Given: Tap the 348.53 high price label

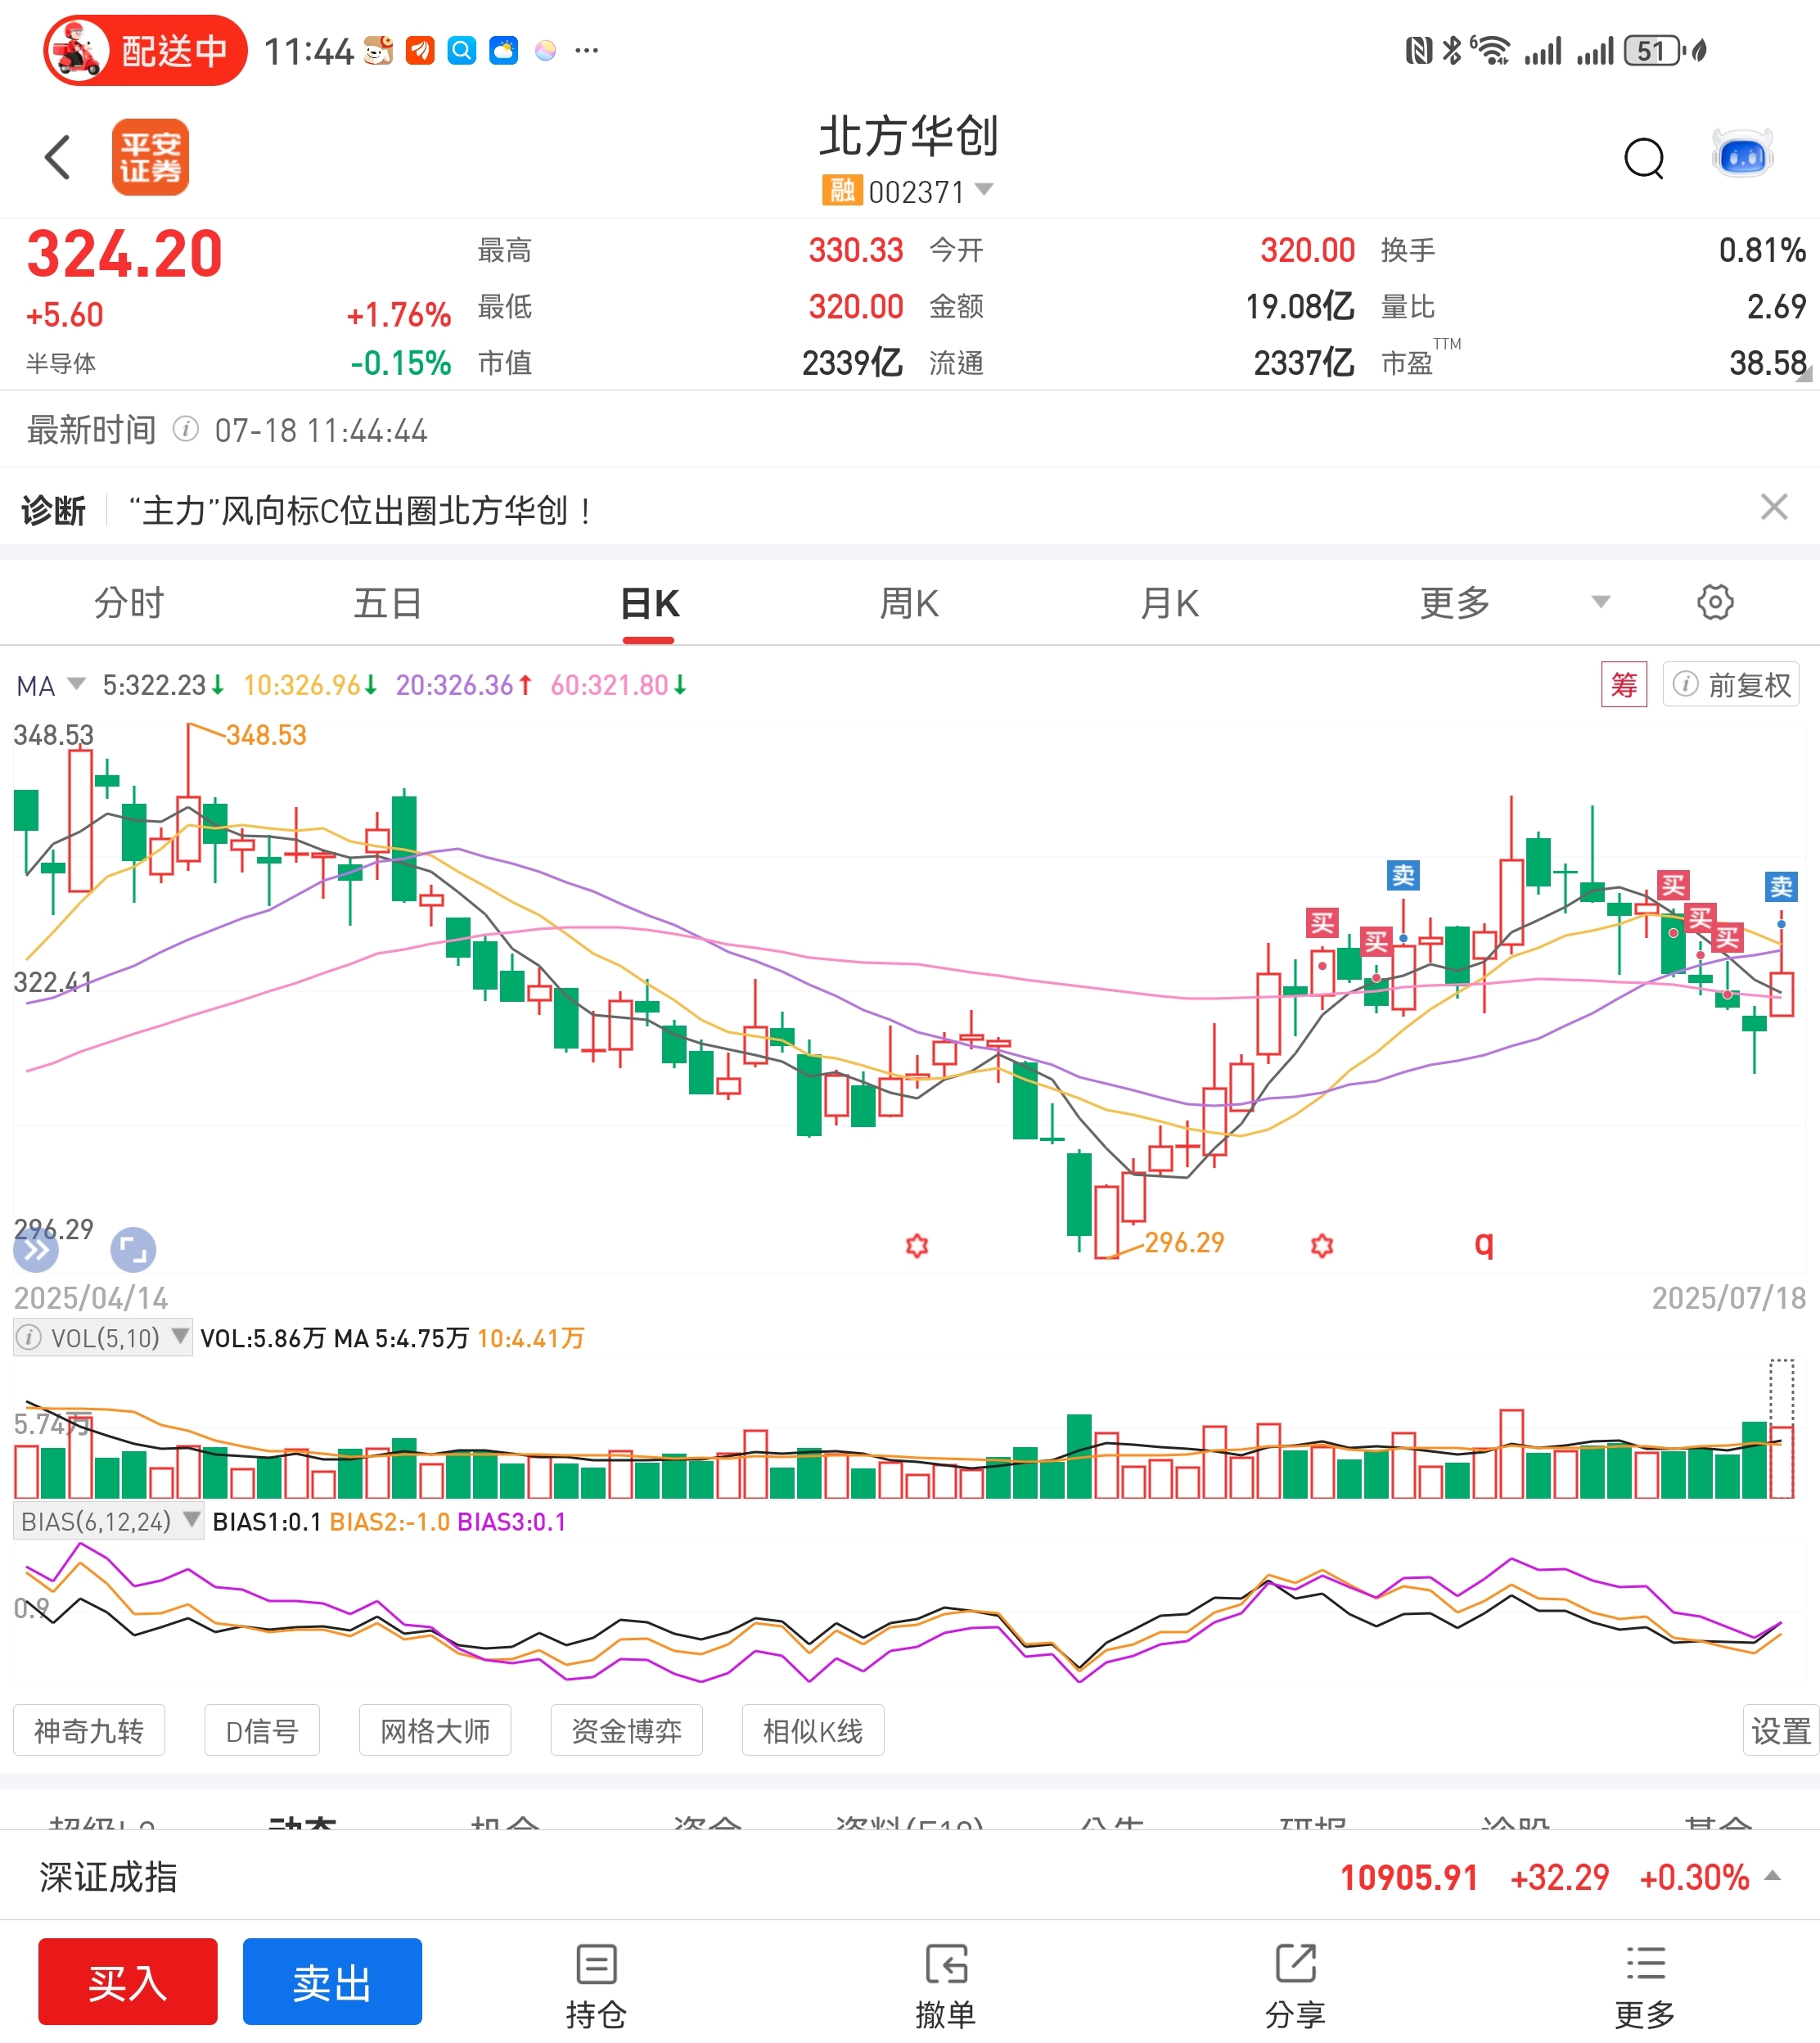Looking at the screenshot, I should pyautogui.click(x=266, y=735).
